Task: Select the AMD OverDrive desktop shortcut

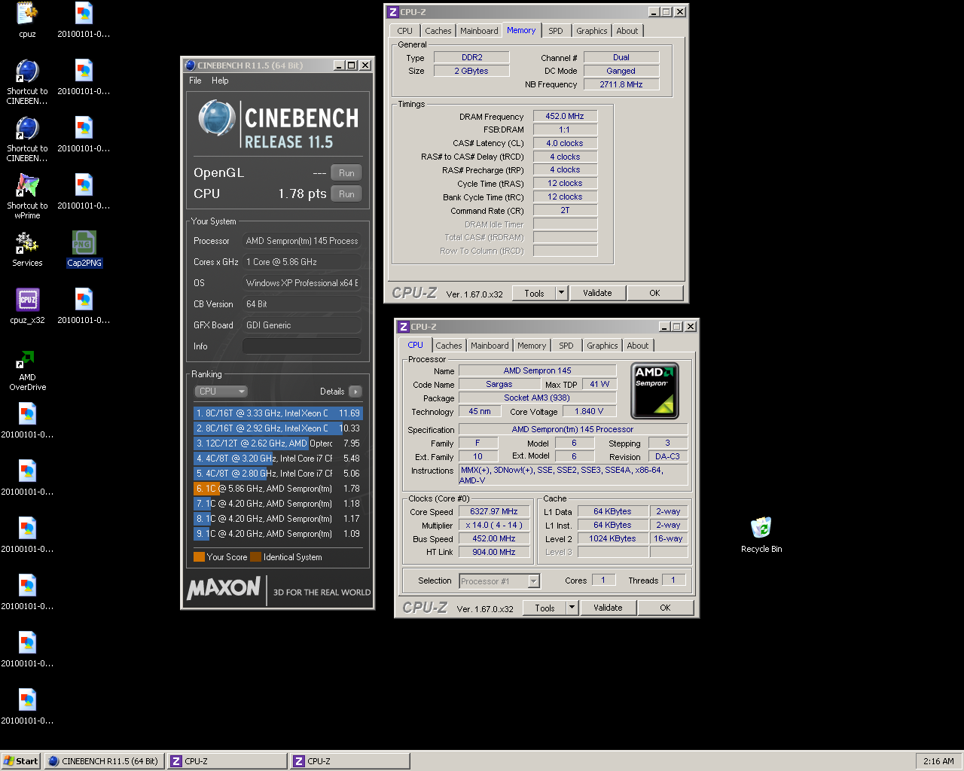Action: [27, 369]
